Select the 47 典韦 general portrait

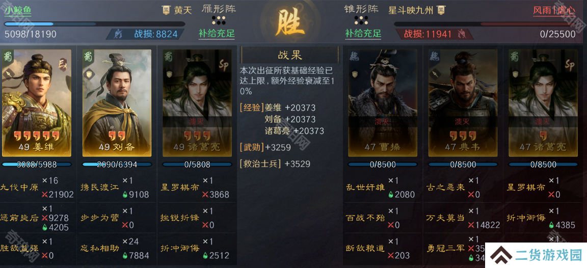[x=463, y=103]
